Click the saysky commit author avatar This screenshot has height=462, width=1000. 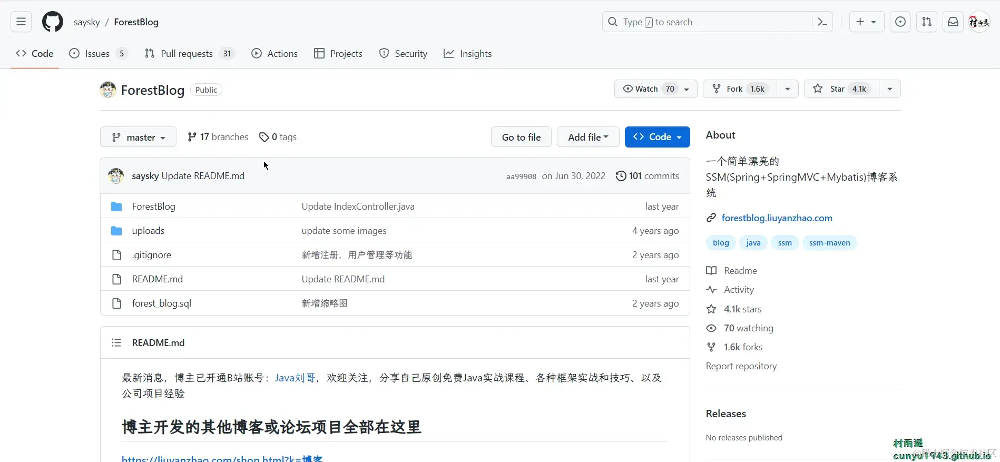click(x=116, y=176)
